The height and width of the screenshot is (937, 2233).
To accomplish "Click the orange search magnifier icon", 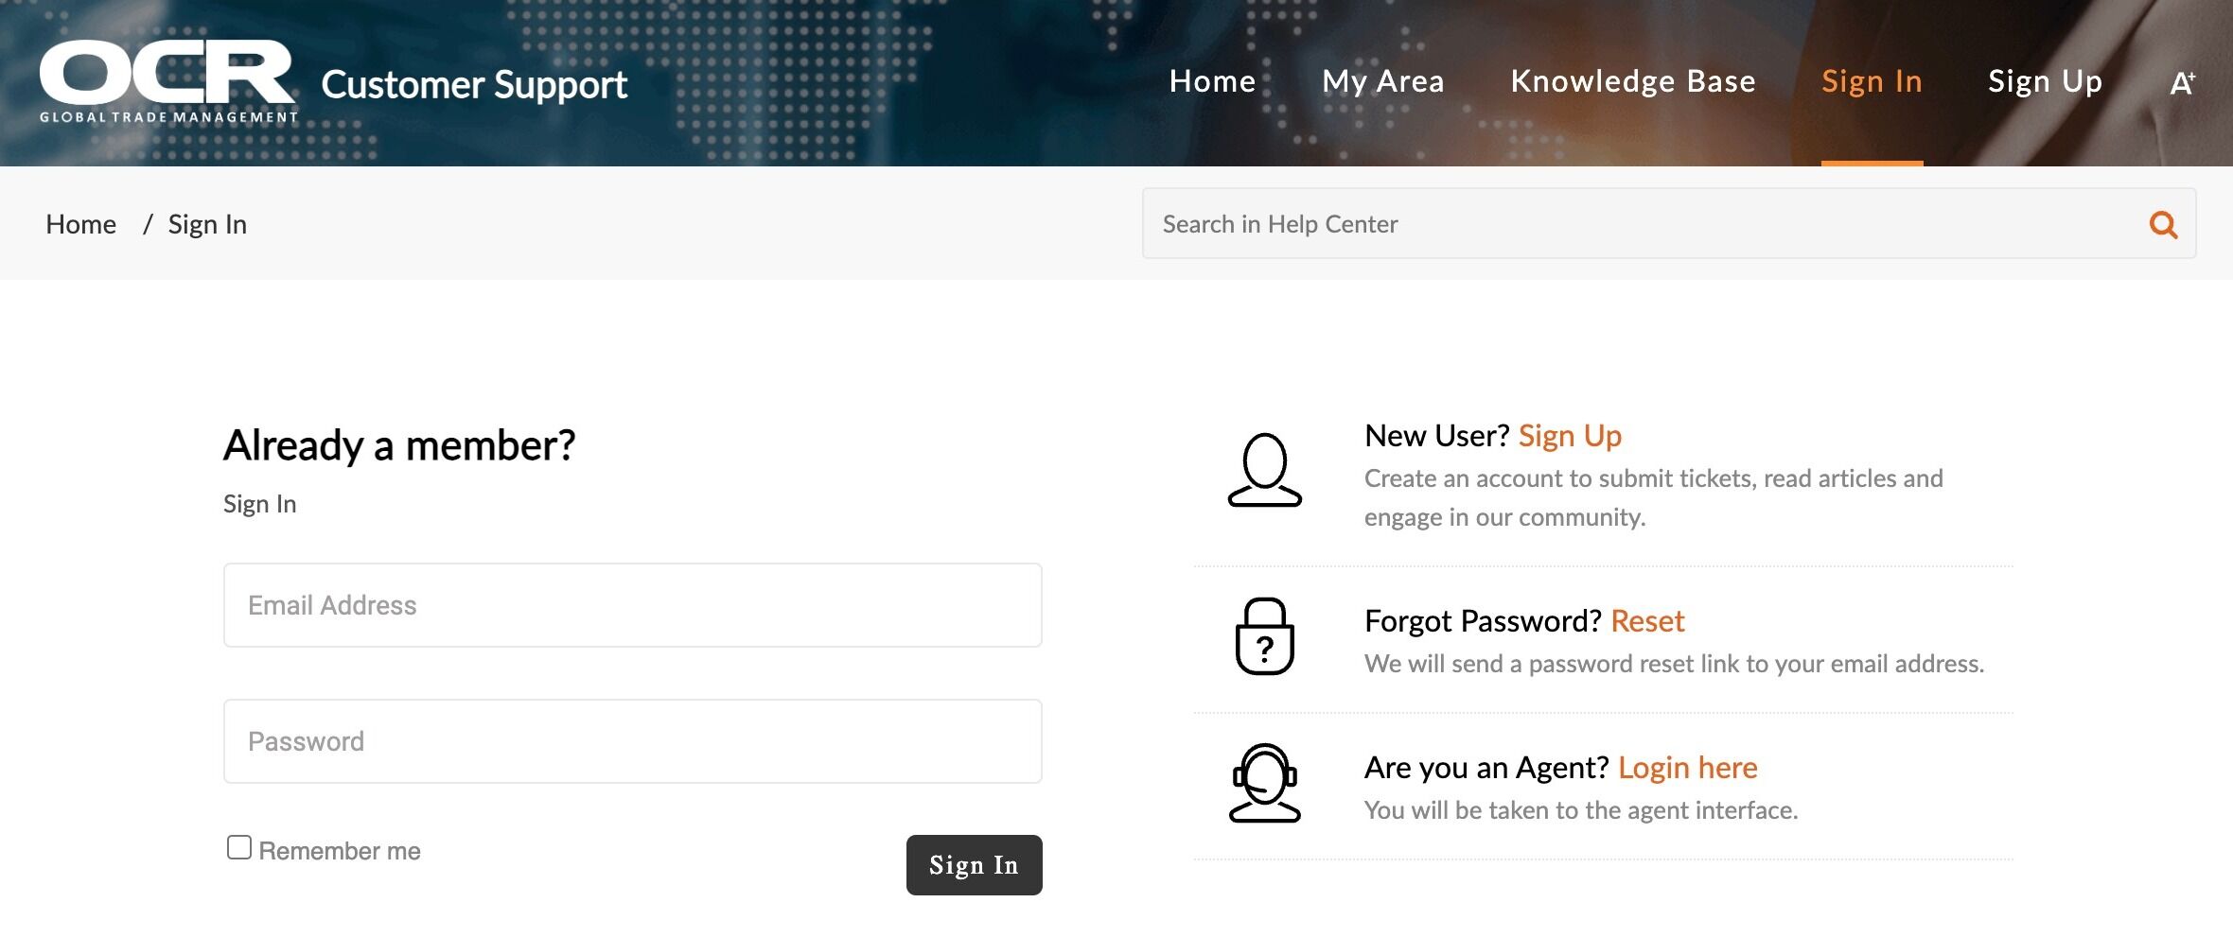I will coord(2163,224).
